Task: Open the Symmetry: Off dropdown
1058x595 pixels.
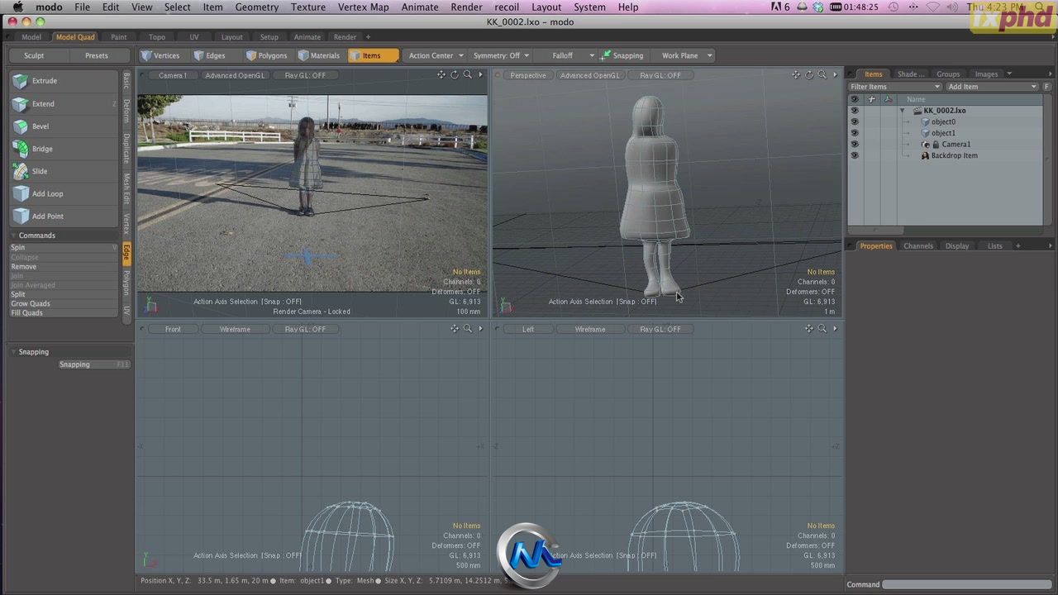Action: pos(503,55)
